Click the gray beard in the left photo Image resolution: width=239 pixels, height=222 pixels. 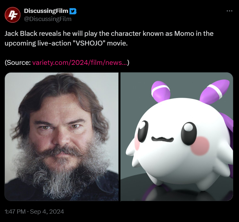pyautogui.click(x=61, y=172)
